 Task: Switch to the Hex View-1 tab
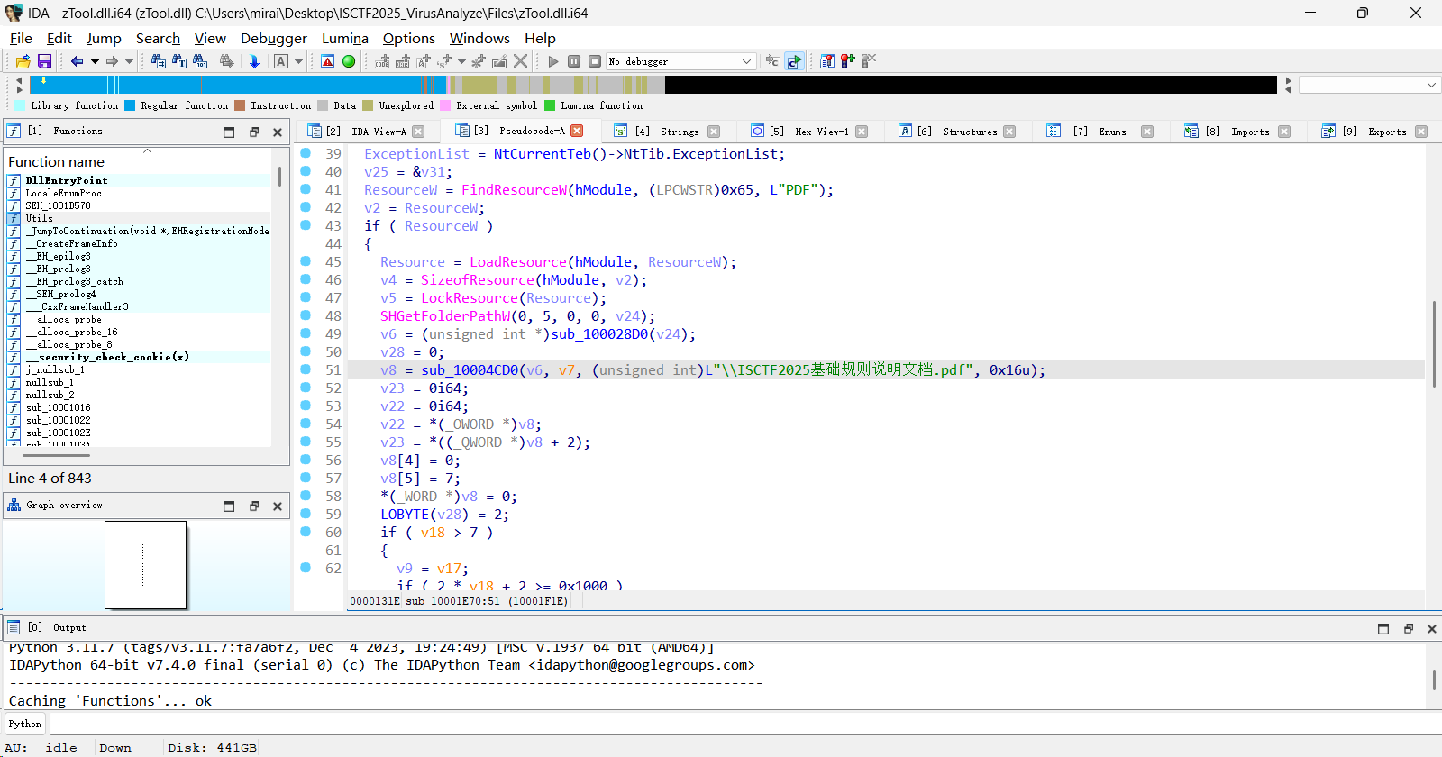[809, 132]
